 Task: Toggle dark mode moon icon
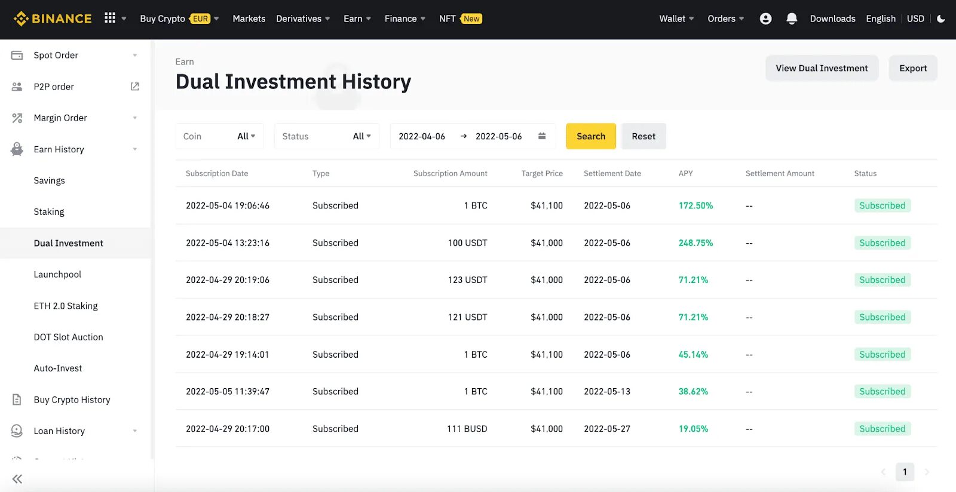(941, 19)
